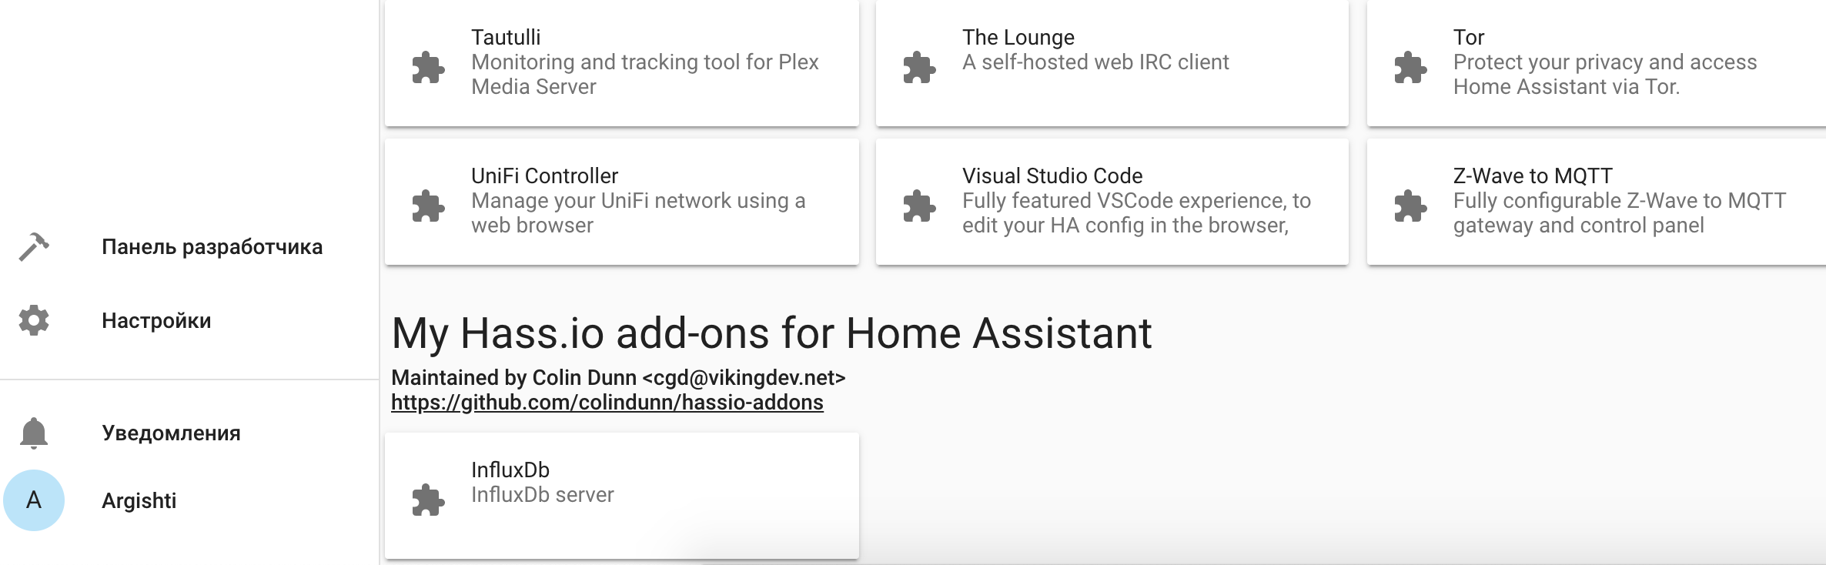Select Уведомления in the sidebar
The width and height of the screenshot is (1826, 565).
[x=171, y=433]
